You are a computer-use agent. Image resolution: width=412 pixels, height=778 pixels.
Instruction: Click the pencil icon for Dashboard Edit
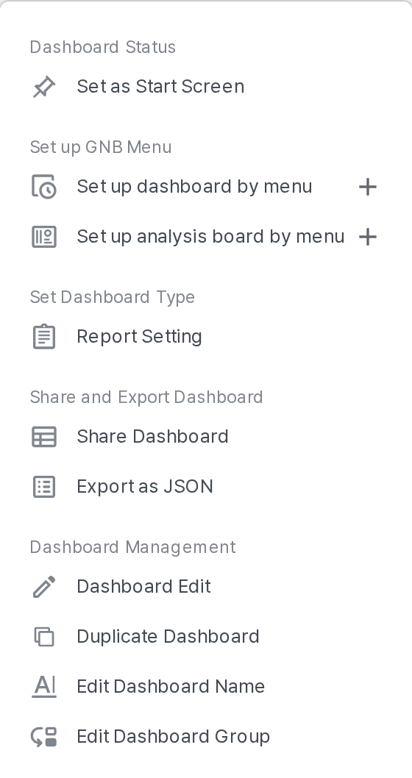pyautogui.click(x=44, y=587)
